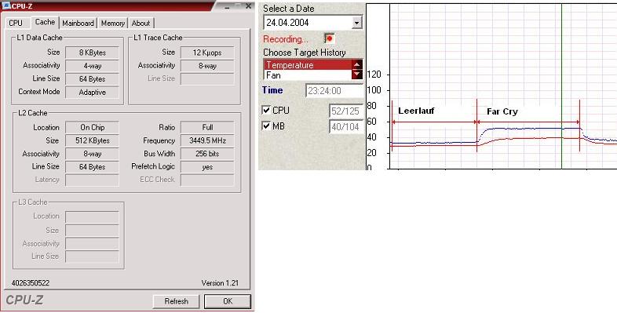Click the Time field showing 23:24:00
Image resolution: width=617 pixels, height=313 pixels.
pos(334,91)
